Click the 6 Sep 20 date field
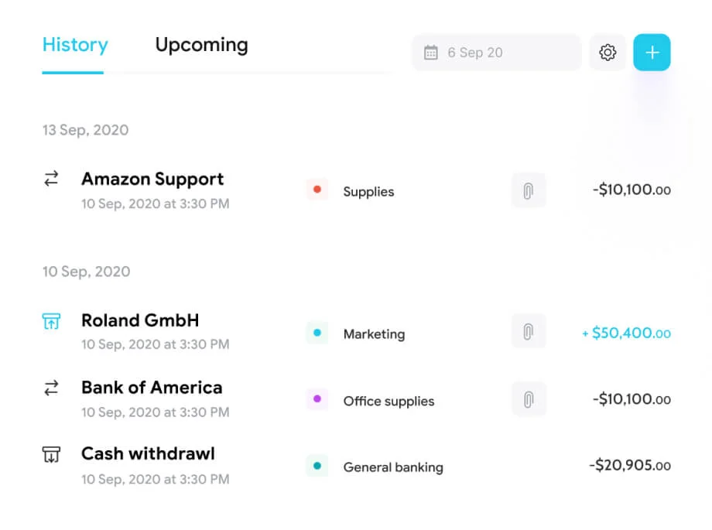Screen dimensions: 712x530 pos(497,53)
